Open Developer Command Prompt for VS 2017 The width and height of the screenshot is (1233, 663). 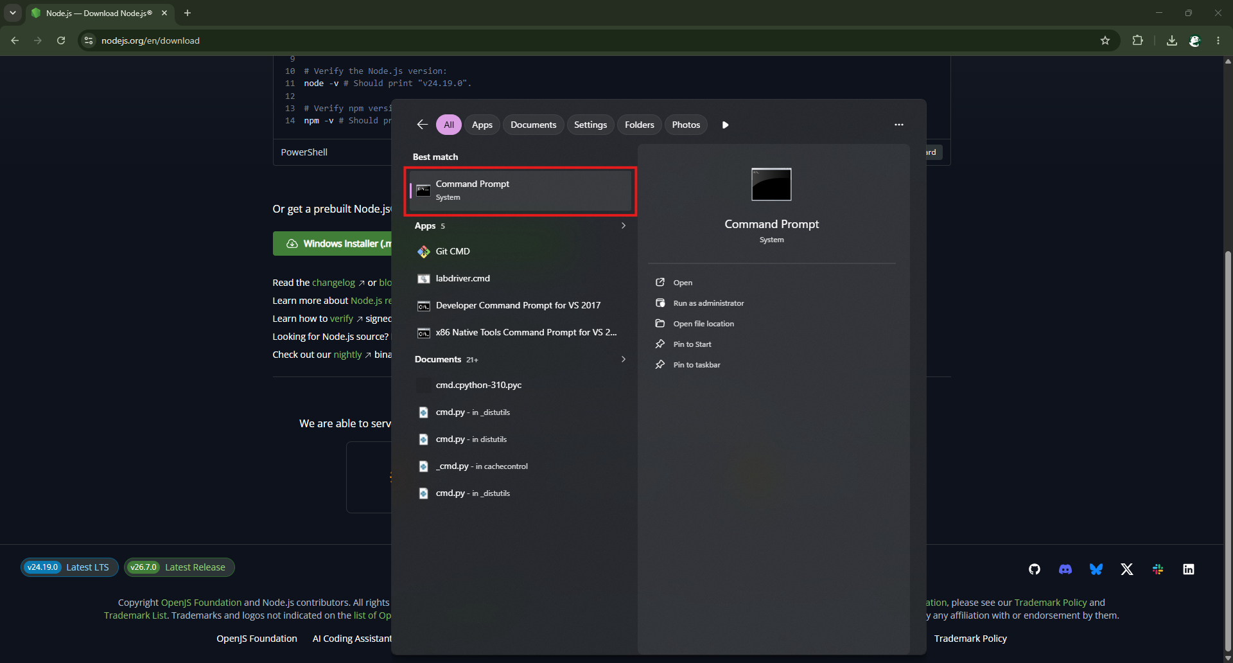click(x=520, y=305)
